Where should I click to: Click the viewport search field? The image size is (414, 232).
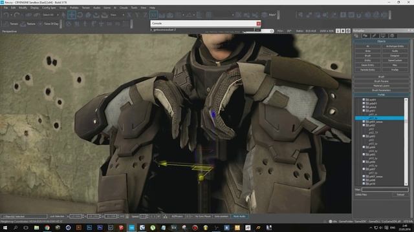point(258,31)
